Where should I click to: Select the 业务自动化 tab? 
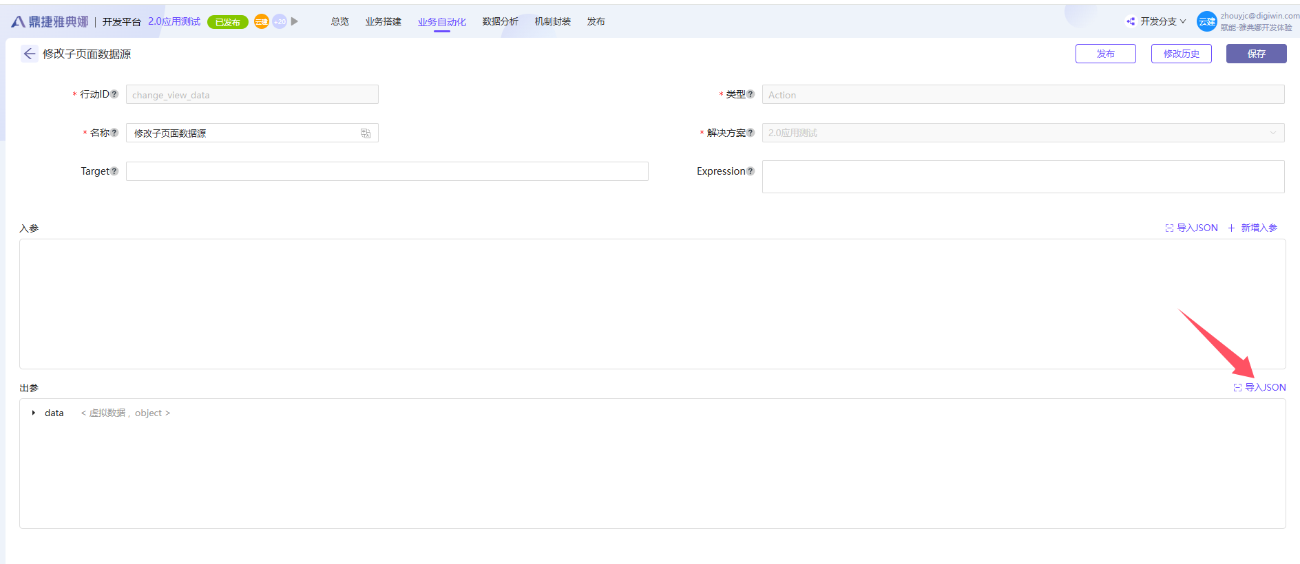point(442,22)
